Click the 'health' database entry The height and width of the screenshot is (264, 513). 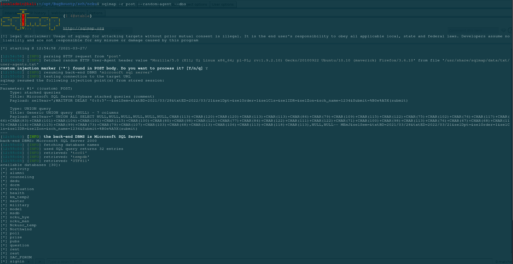[x=17, y=193]
